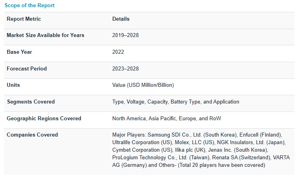The width and height of the screenshot is (296, 176).
Task: Click the 'North America, Asia Pacific, Europe' cell
Action: (167, 119)
